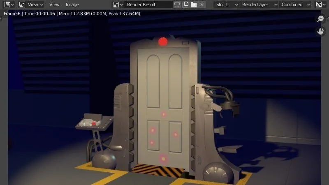Click the open image folder icon
This screenshot has height=185, width=329.
194,5
